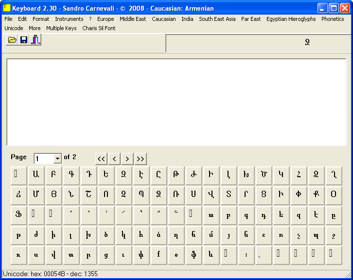Insert Armenian capital Ben (Բ) key
The width and height of the screenshot is (353, 280).
(x=53, y=176)
